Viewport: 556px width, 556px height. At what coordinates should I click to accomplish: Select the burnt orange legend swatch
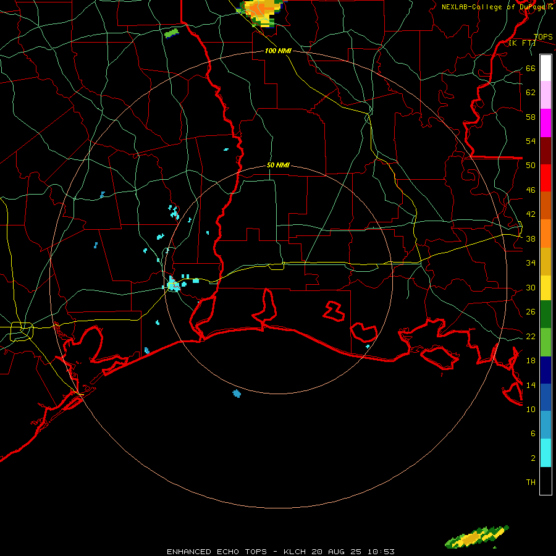545,205
